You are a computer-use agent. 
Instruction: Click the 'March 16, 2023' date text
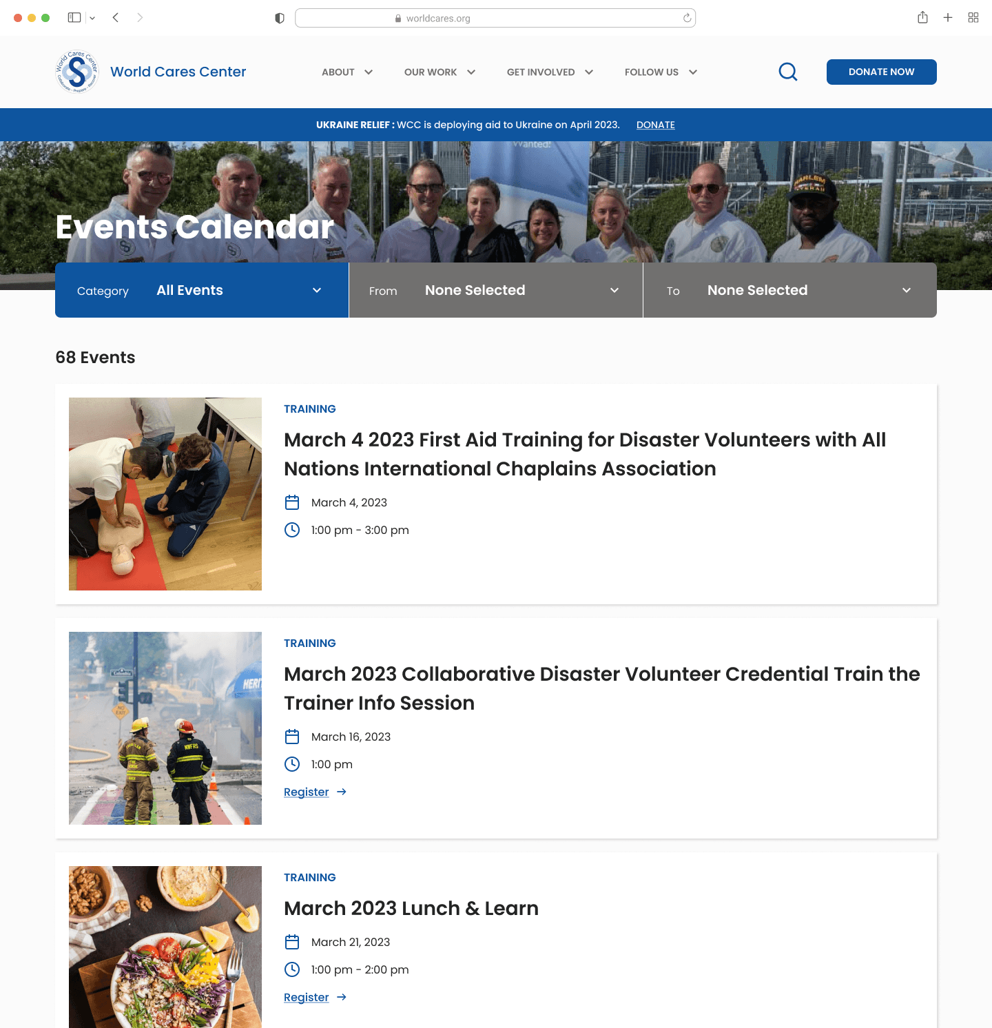point(351,737)
